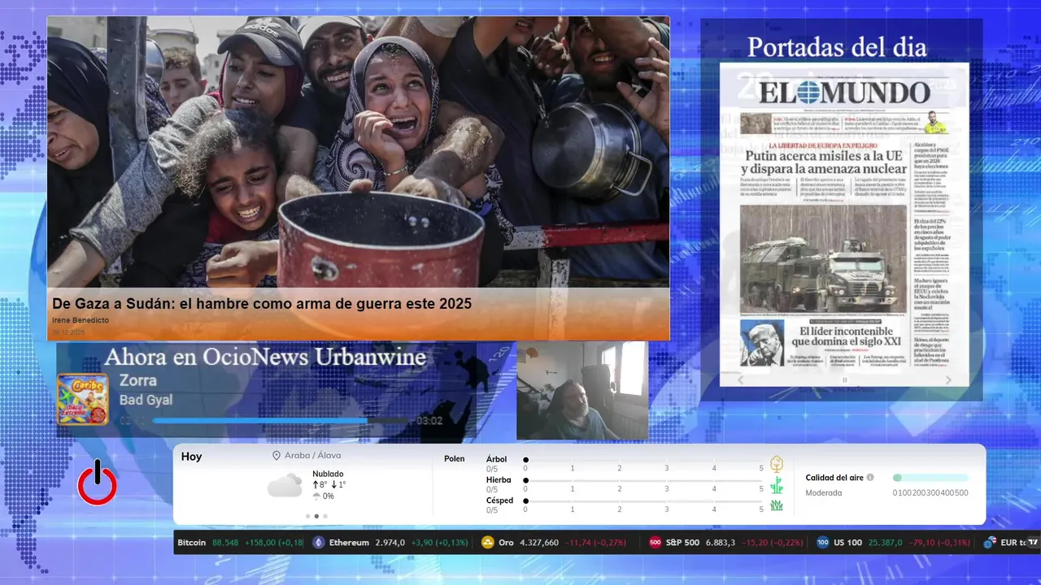This screenshot has height=585, width=1041.
Task: Click the Árbol pollen label
Action: [x=496, y=459]
